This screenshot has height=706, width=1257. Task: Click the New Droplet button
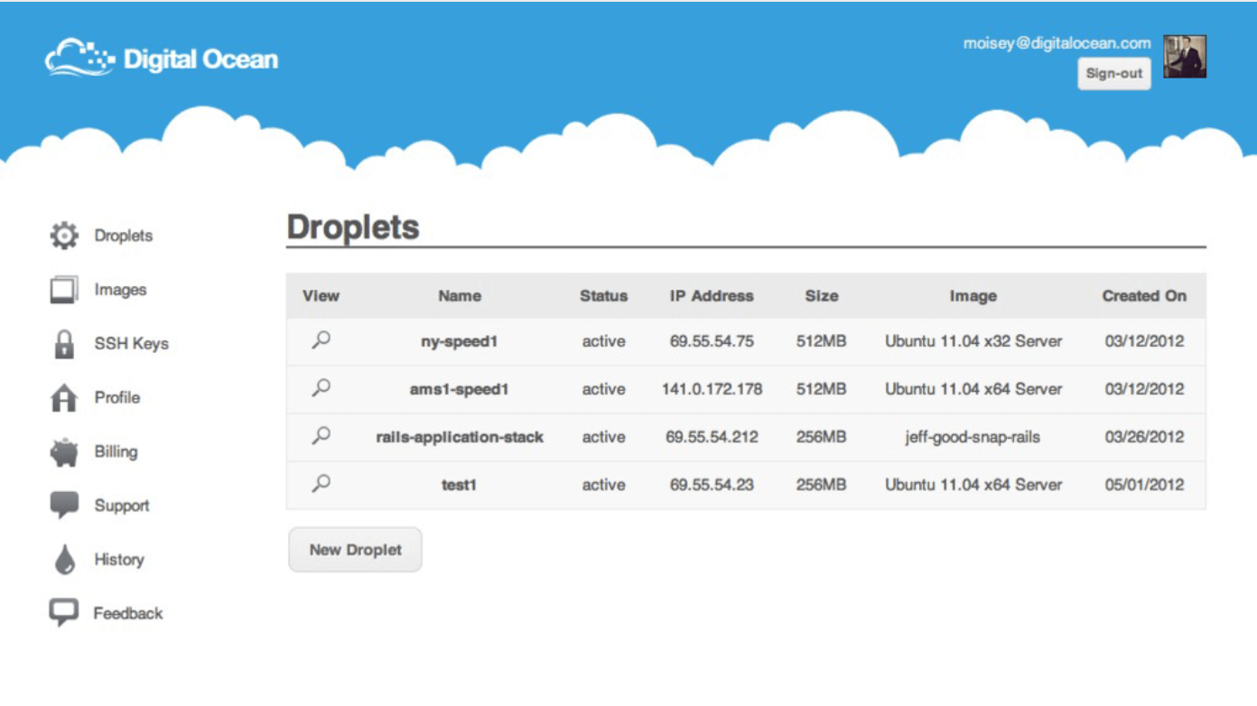(x=355, y=549)
